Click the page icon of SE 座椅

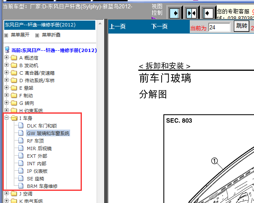[21, 178]
